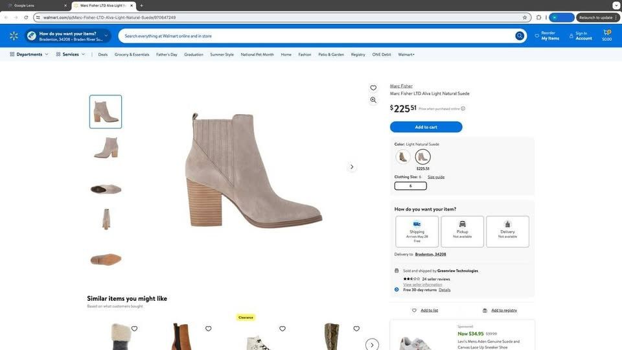Select the top-down view thumbnail
Viewport: 622px width, 350px height.
click(106, 189)
